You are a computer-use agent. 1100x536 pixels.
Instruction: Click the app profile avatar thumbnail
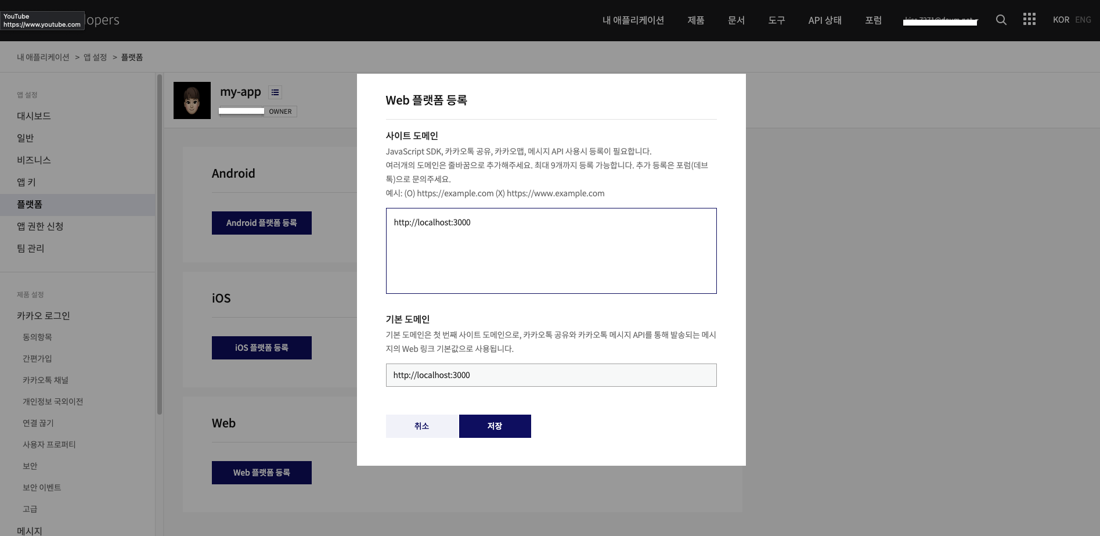tap(192, 100)
